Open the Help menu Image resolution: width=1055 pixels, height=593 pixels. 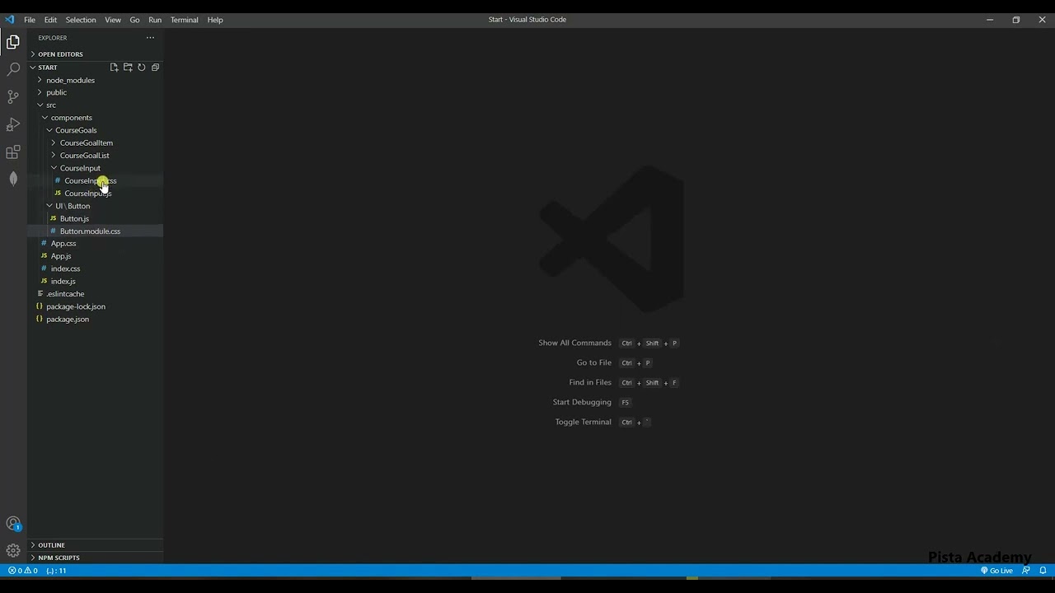point(215,20)
